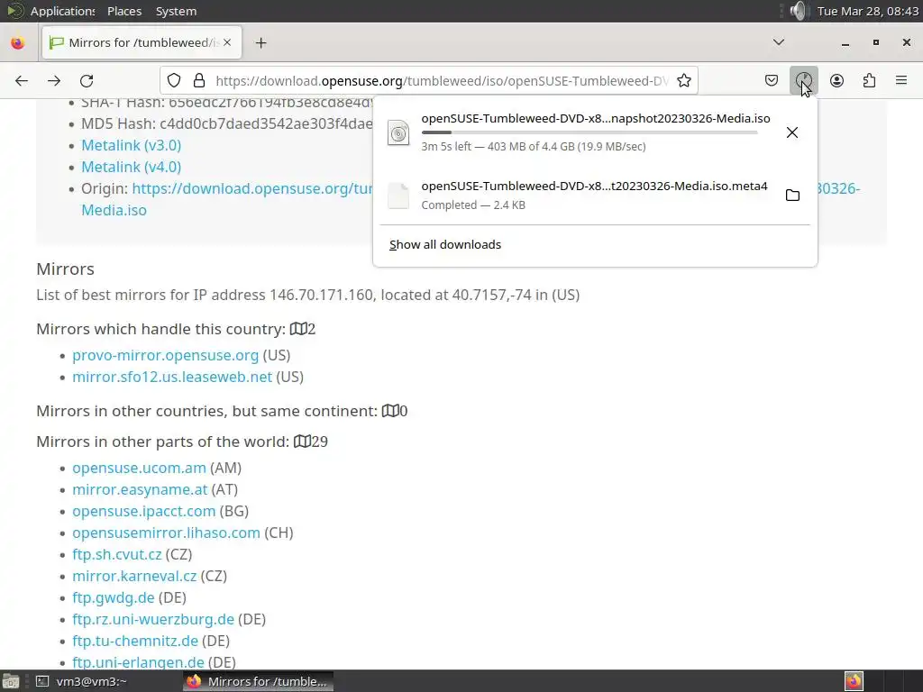Switch to Firefox Mirrors taskbar entry
923x692 pixels.
point(258,681)
